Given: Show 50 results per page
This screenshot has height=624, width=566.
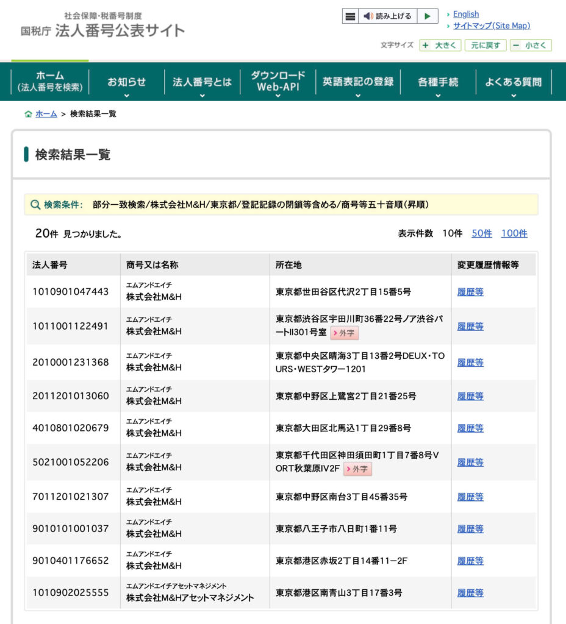Looking at the screenshot, I should tap(482, 233).
